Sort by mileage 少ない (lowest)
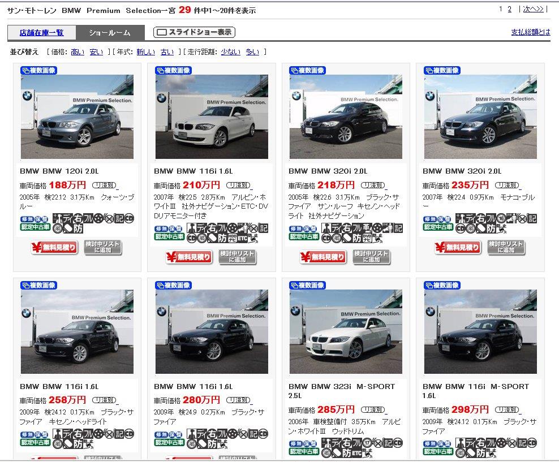Image resolution: width=559 pixels, height=462 pixels. pyautogui.click(x=231, y=52)
